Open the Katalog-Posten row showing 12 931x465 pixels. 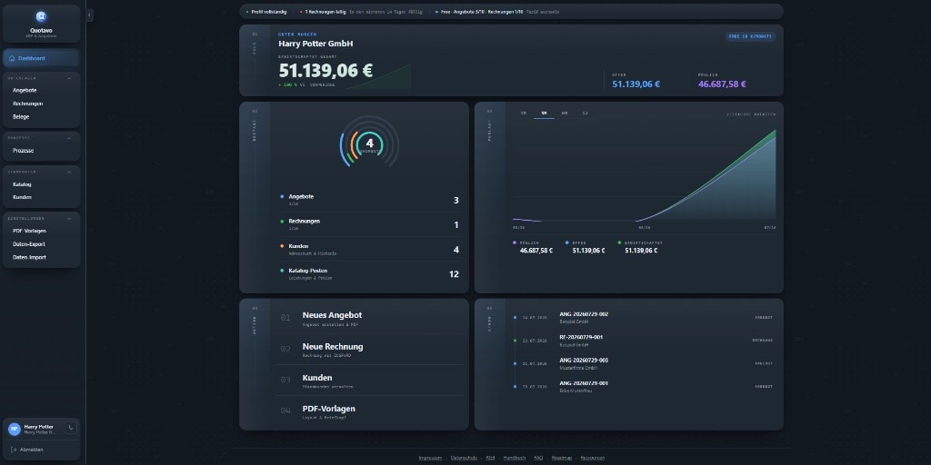pyautogui.click(x=369, y=273)
